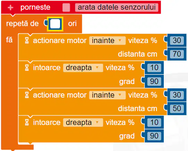Open first inainte direction dropdown
This screenshot has height=151, width=188.
tap(107, 41)
